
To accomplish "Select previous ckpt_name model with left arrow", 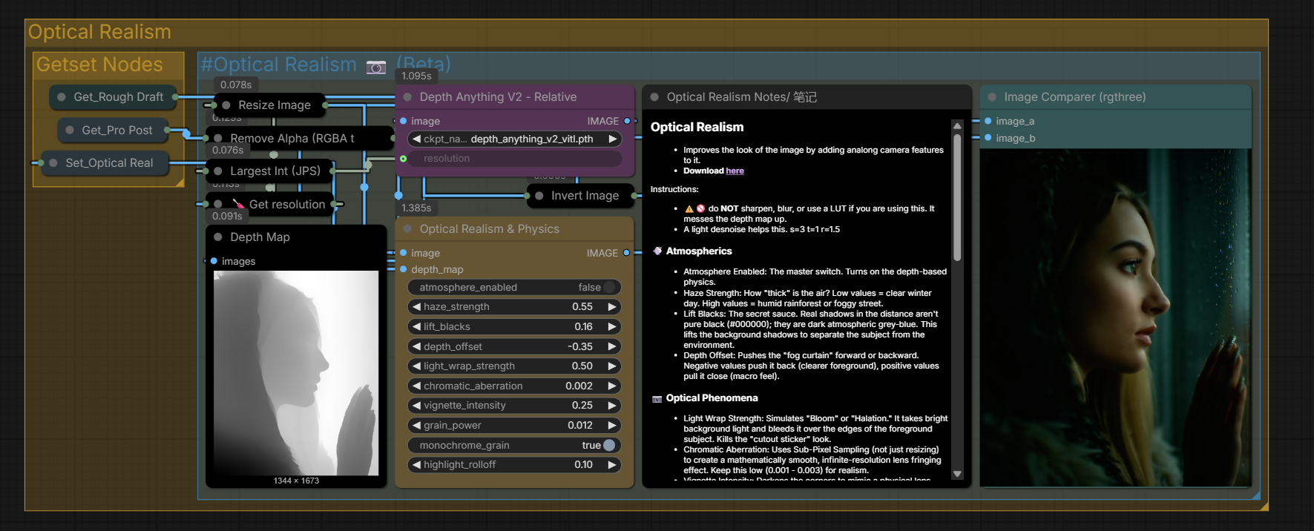I will tap(416, 139).
